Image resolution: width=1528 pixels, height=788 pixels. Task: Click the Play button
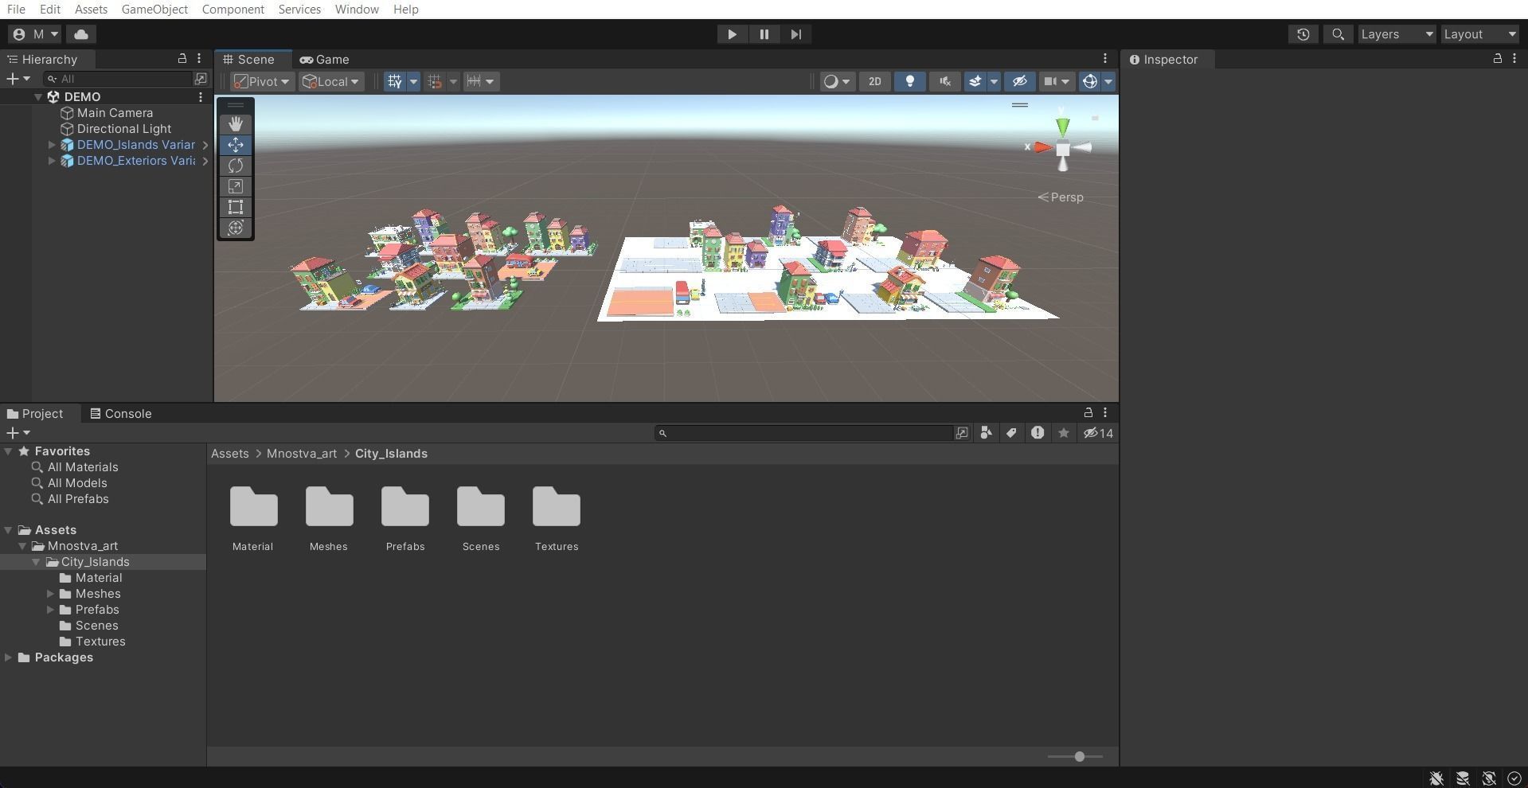(x=732, y=34)
